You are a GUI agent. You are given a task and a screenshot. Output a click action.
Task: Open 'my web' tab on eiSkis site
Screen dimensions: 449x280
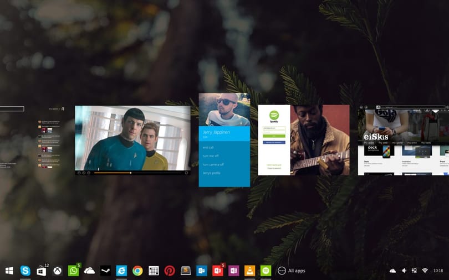(x=383, y=143)
